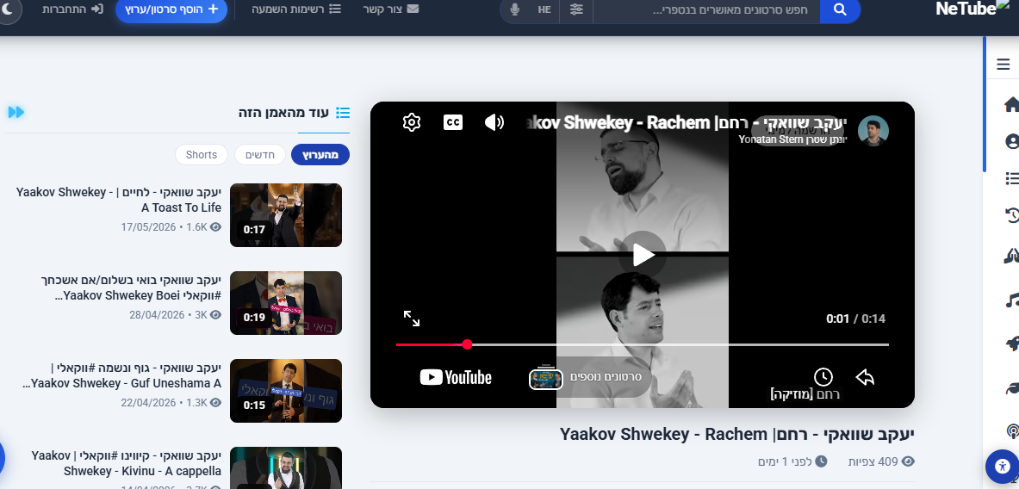The image size is (1019, 489).
Task: Show more videos סרטונים נוספים
Action: tap(588, 377)
